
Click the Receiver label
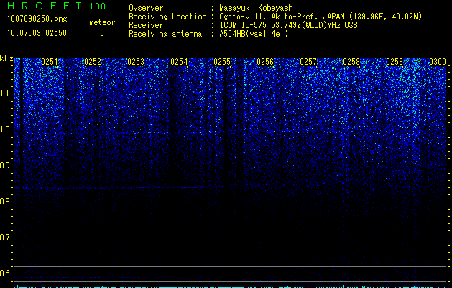(146, 25)
